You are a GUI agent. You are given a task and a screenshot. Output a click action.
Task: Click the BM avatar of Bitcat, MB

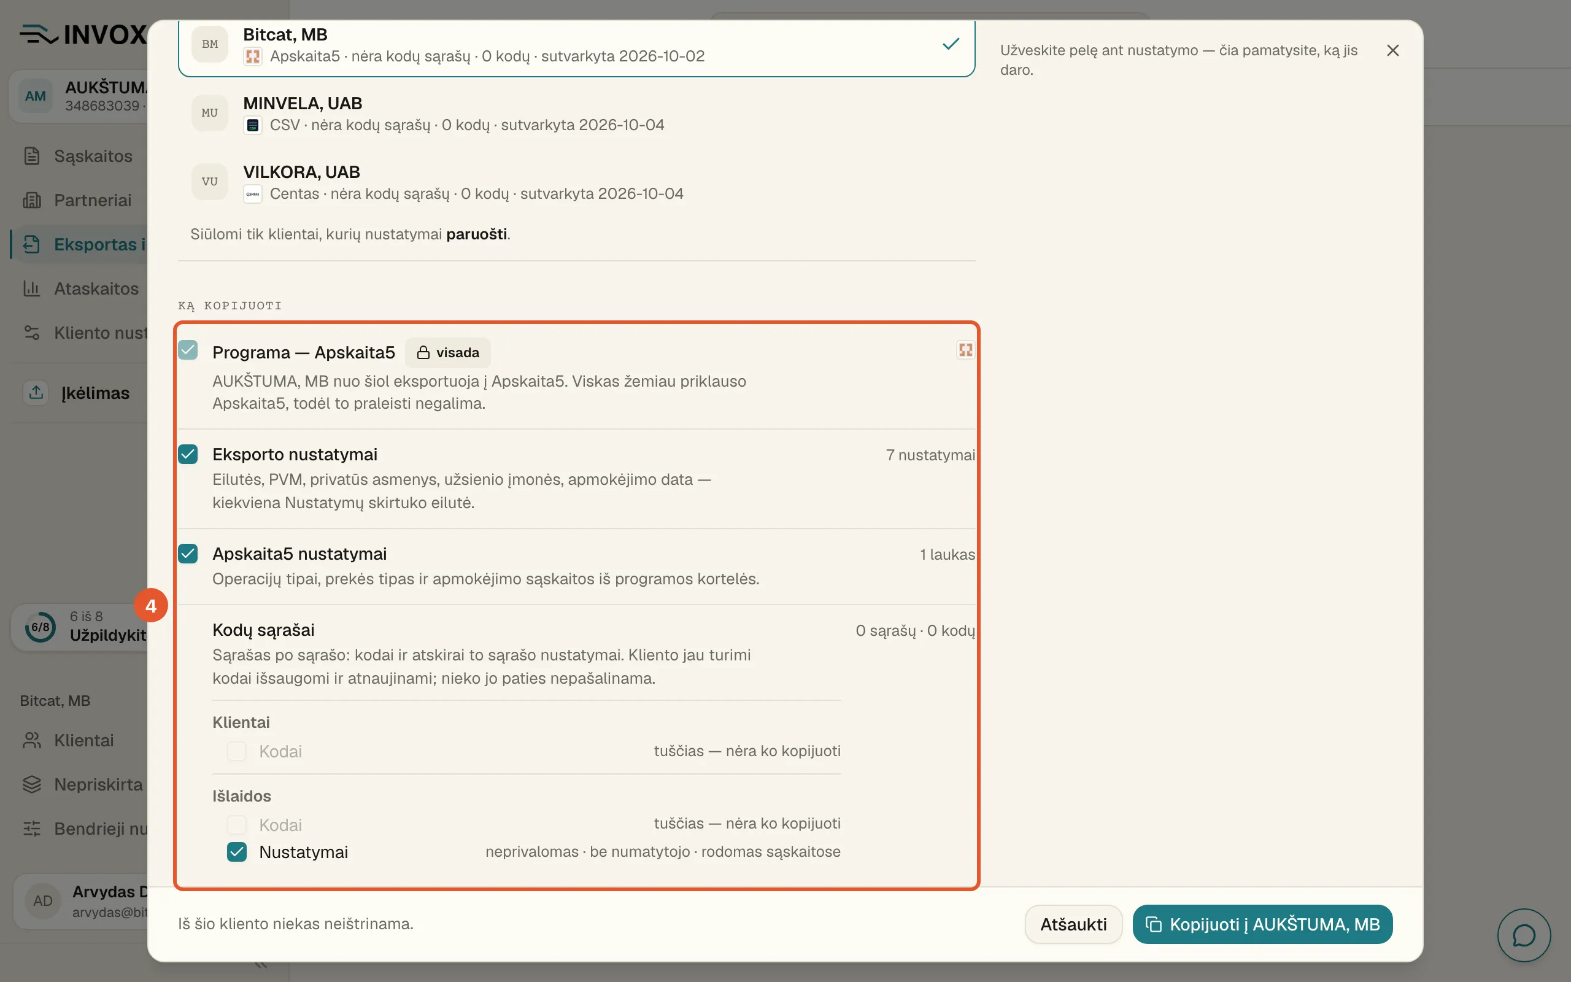pyautogui.click(x=210, y=44)
